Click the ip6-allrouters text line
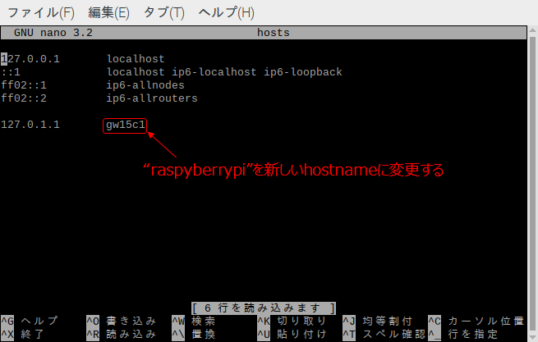Viewport: 538px width, 342px height. click(152, 98)
